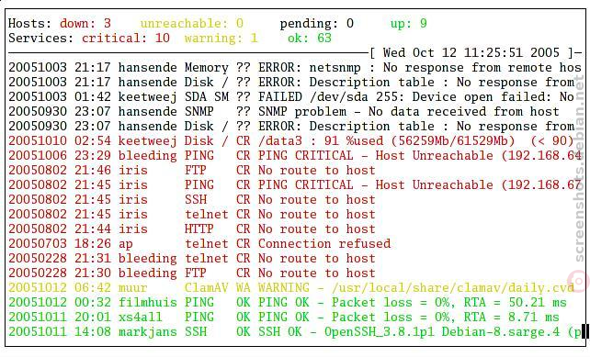Click hansende SNMP problem row
Image resolution: width=590 pixels, height=357 pixels.
(x=284, y=112)
